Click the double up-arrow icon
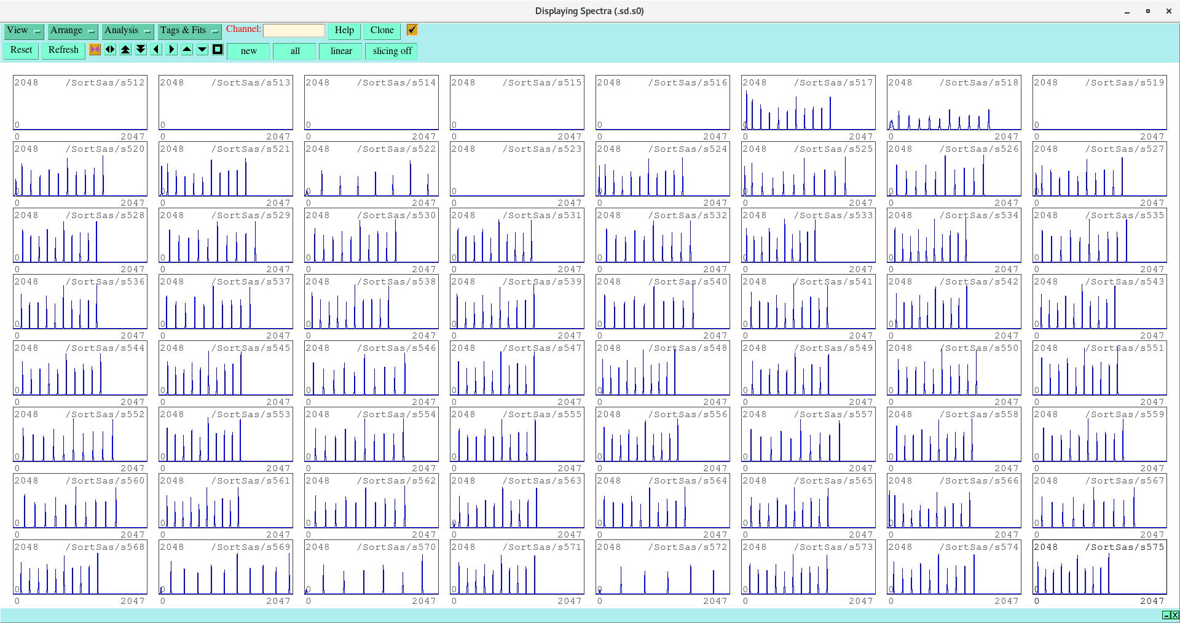This screenshot has width=1180, height=623. click(125, 50)
